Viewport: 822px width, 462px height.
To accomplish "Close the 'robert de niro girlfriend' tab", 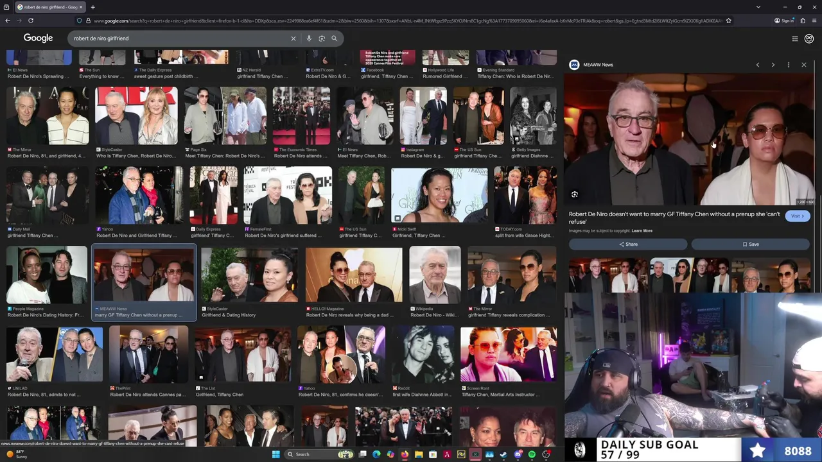I will [80, 7].
